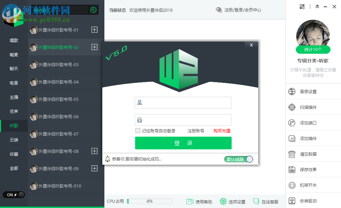Click the CPU占用 usage progress bar

click(150, 201)
